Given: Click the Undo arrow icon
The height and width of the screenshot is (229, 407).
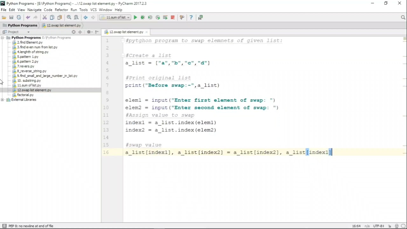Looking at the screenshot, I should [x=28, y=17].
